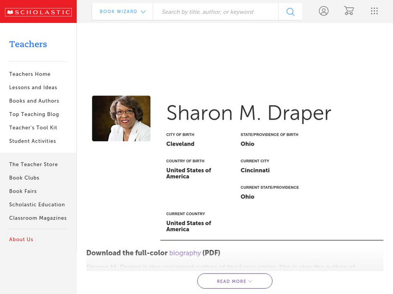The height and width of the screenshot is (294, 393).
Task: Click the Scholastic logo
Action: 38,12
